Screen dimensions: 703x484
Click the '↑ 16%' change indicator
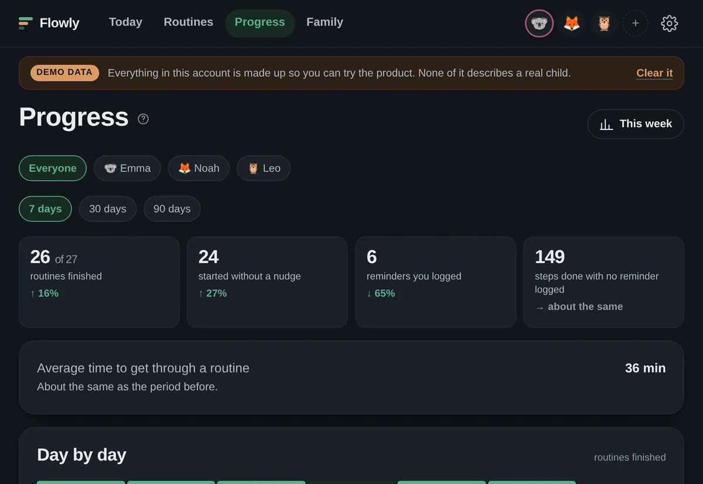(x=45, y=293)
